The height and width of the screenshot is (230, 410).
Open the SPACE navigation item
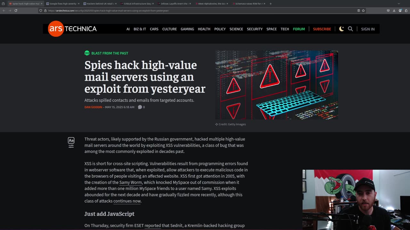272,29
